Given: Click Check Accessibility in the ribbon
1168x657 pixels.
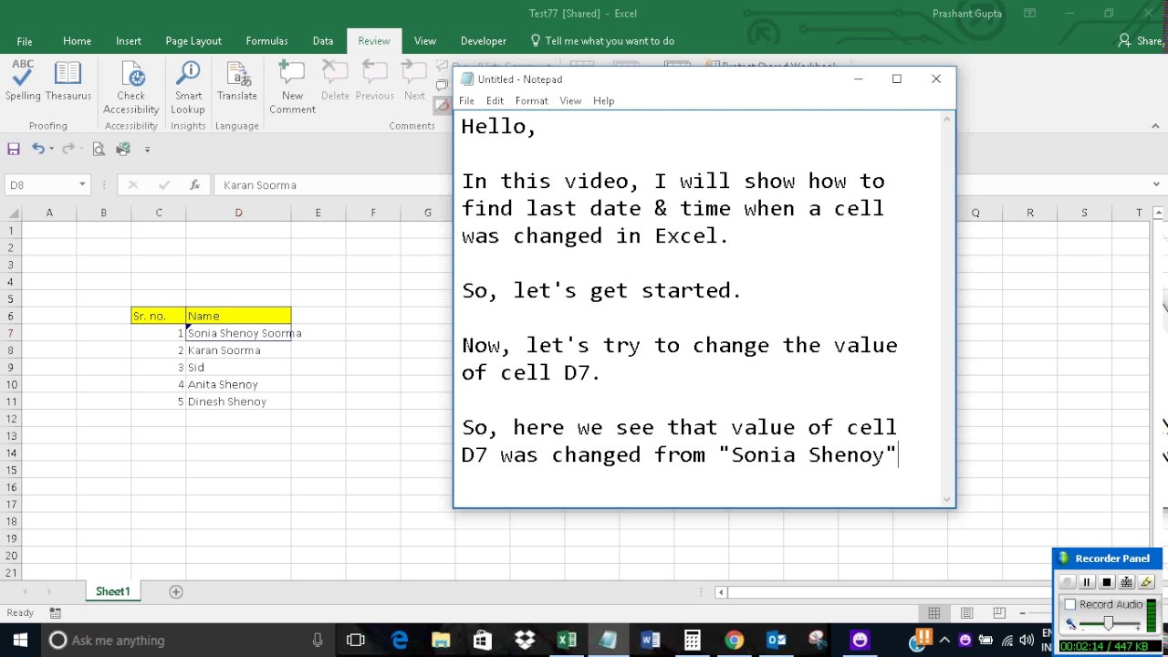Looking at the screenshot, I should click(131, 88).
